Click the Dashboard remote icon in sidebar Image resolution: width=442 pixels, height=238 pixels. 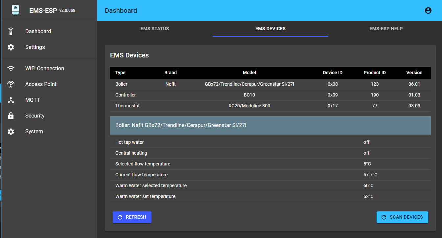[11, 32]
